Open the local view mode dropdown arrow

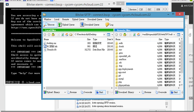coord(112,35)
